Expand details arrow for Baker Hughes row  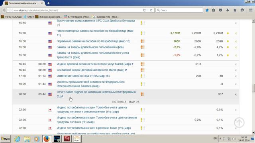coord(235,95)
